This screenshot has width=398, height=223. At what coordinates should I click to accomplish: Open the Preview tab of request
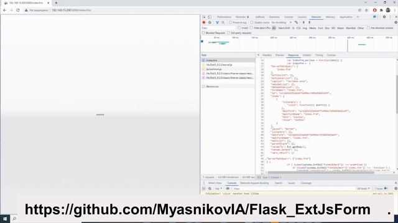pos(280,55)
